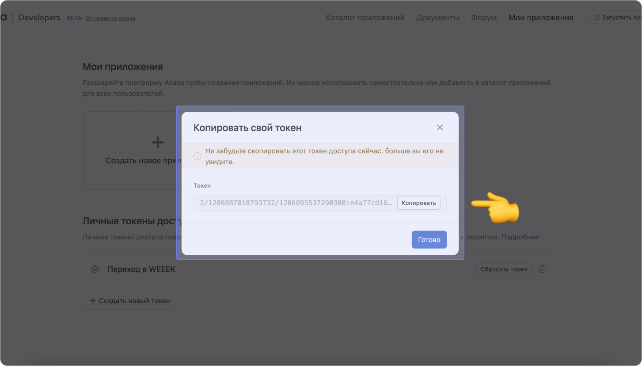Go to the Документы section
Image resolution: width=642 pixels, height=366 pixels.
[437, 18]
